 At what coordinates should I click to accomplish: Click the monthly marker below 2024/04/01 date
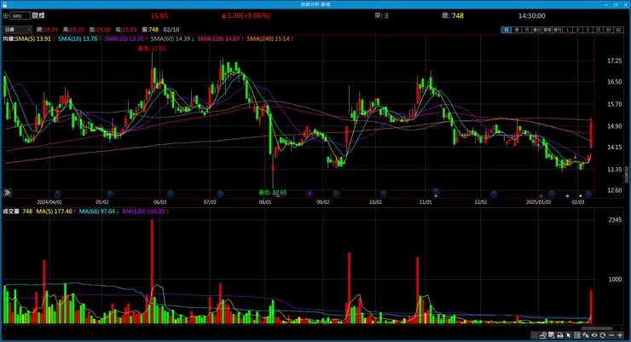pyautogui.click(x=57, y=194)
